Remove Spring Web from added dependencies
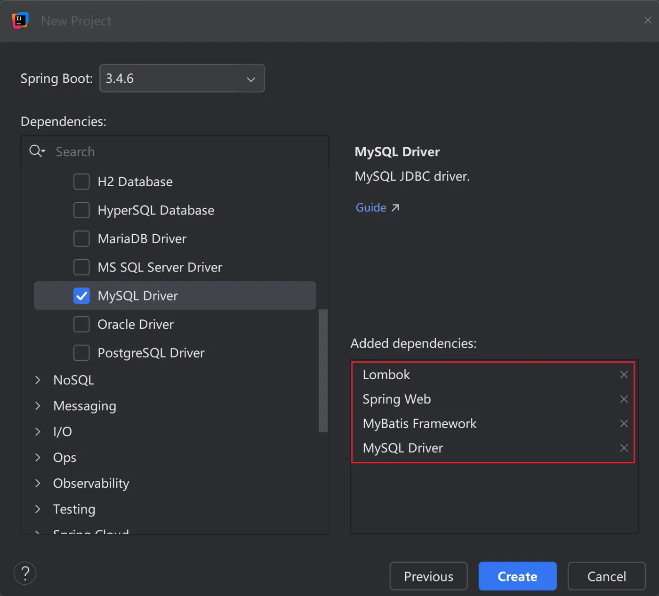This screenshot has width=659, height=596. coord(624,399)
